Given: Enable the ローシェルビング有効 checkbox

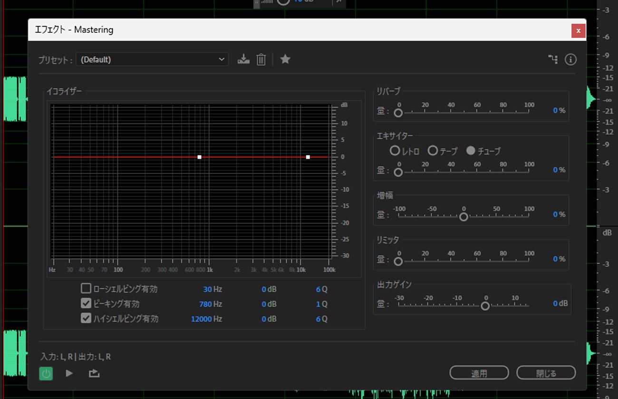Looking at the screenshot, I should click(86, 288).
